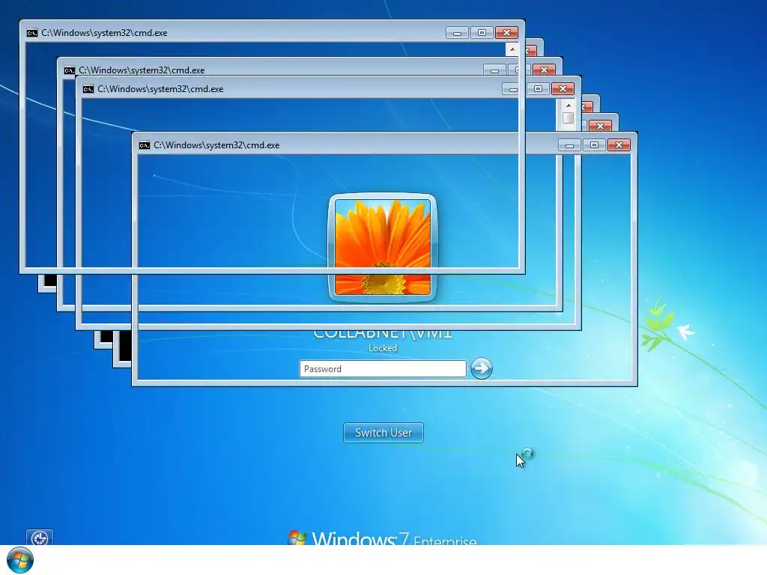Close the third cmd window from the top
767x575 pixels.
point(563,89)
